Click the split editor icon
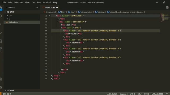This screenshot has height=95, width=170. (x=167, y=7)
